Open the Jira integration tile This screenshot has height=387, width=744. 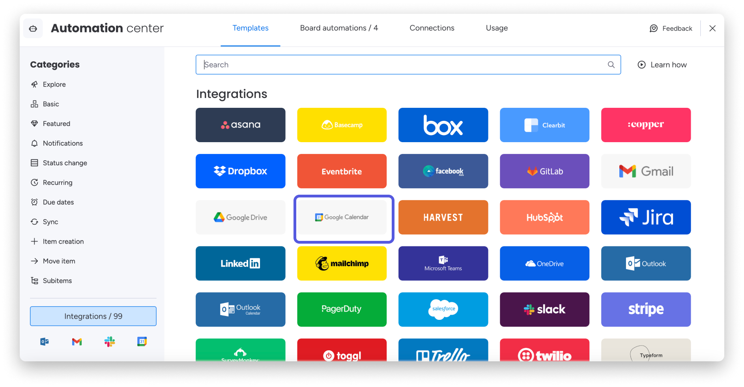[x=646, y=217]
